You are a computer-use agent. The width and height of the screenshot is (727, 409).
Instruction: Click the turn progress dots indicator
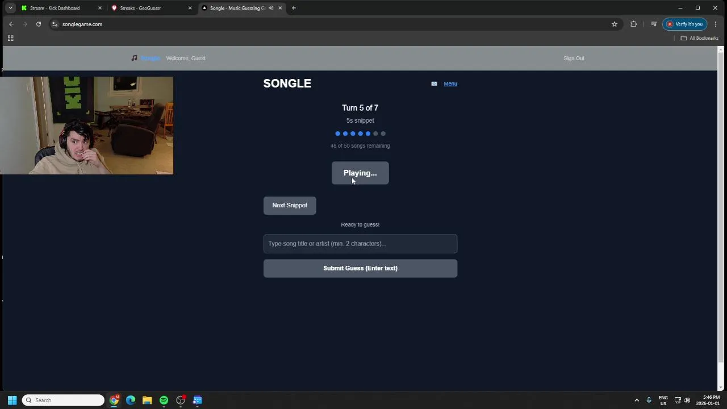tap(360, 133)
